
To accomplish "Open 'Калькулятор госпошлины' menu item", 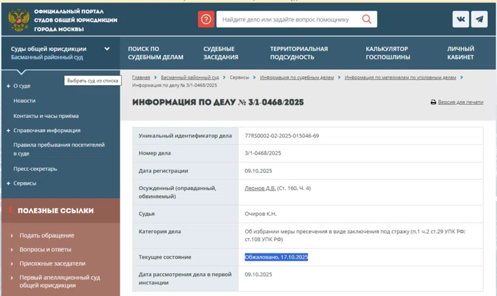I will coord(388,53).
